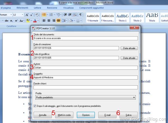This screenshot has height=123, width=168.
Task: Apply superscript formatting in Word
Action: click(x=16, y=21)
